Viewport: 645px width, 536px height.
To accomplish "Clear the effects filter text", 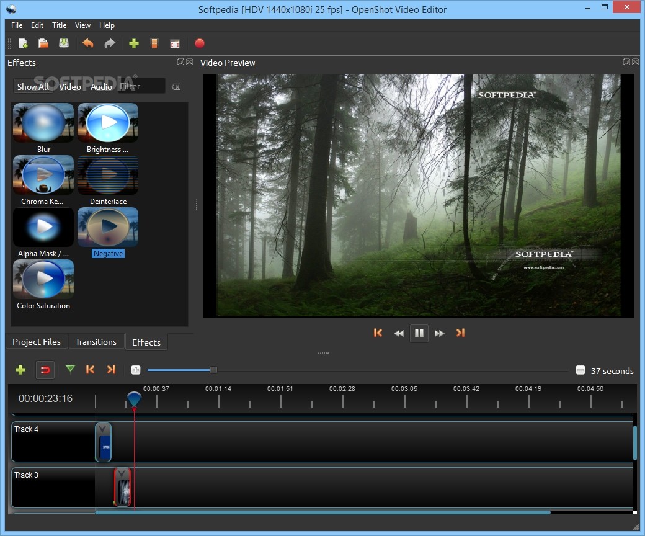I will tap(176, 87).
